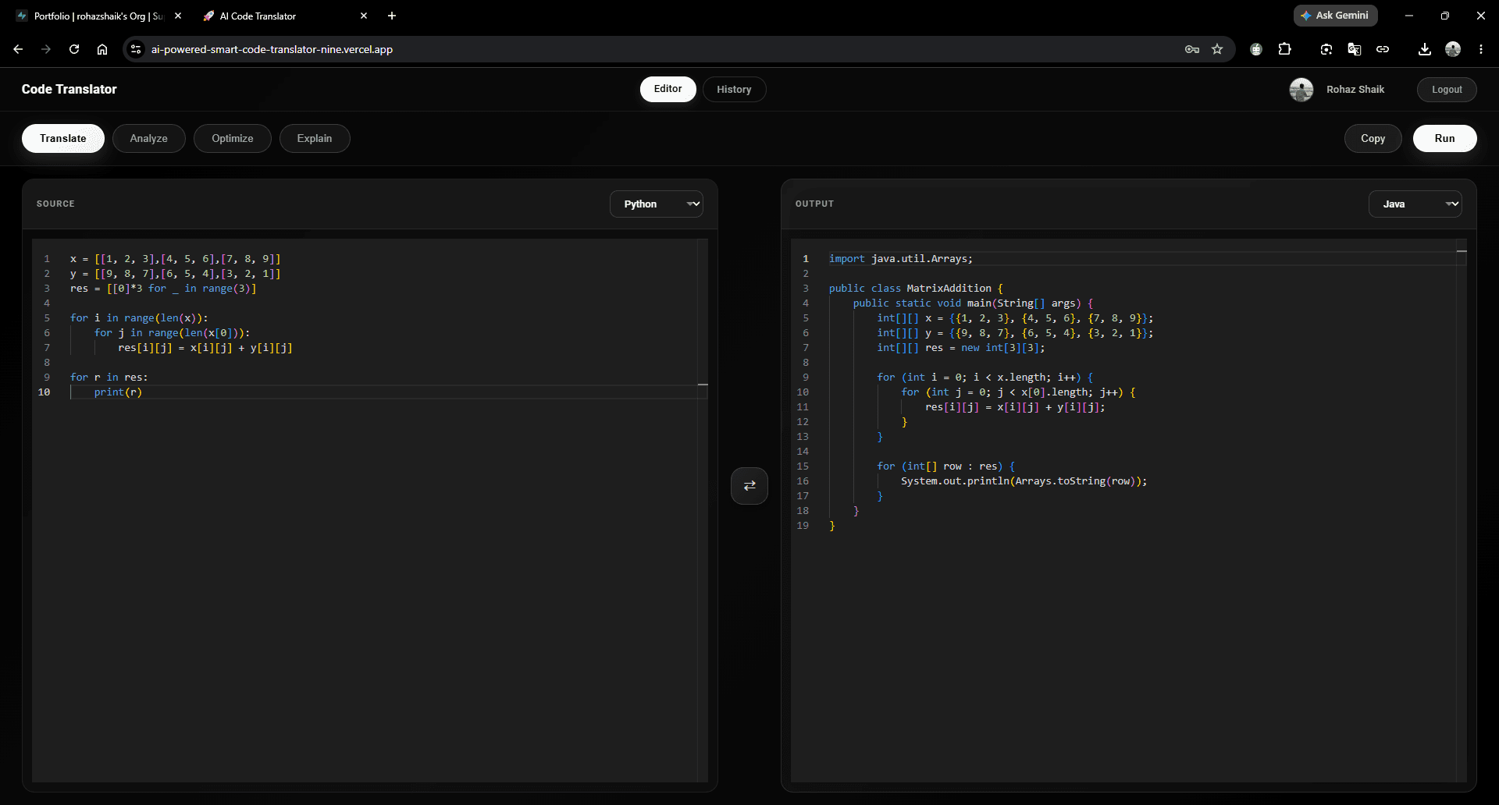Image resolution: width=1499 pixels, height=805 pixels.
Task: Click output line 'int[][] res = new int[3][3];'
Action: point(960,347)
